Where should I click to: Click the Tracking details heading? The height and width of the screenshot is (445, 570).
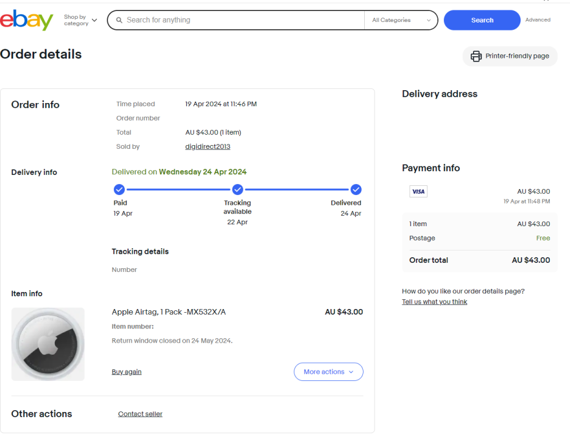point(140,251)
